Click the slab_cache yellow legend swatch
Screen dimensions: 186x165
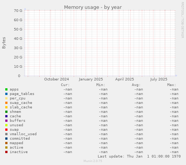click(x=6, y=107)
